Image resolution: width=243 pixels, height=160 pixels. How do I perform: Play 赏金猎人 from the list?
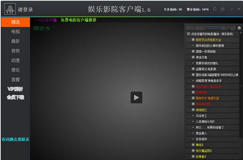pyautogui.click(x=201, y=133)
